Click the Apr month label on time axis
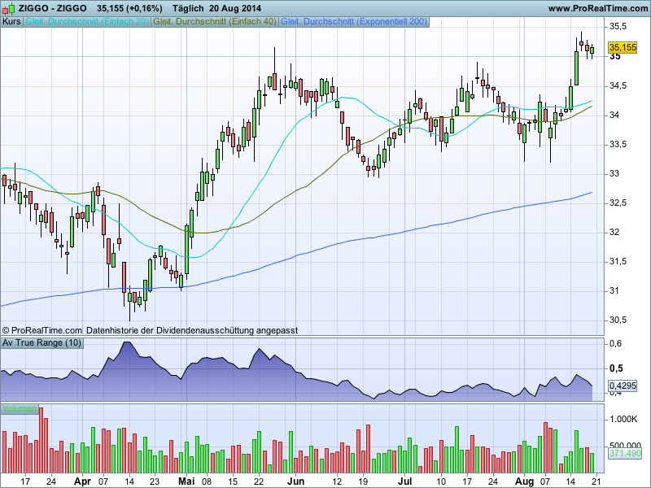This screenshot has width=651, height=488. coord(82,481)
